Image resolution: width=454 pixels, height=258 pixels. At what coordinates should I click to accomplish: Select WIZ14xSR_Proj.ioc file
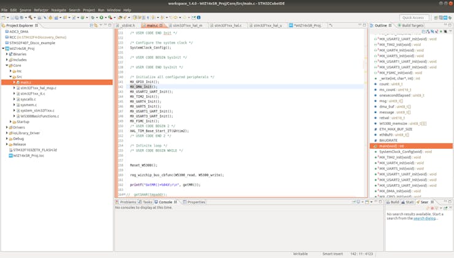(28, 155)
